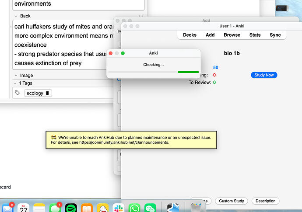
Task: Open WhatsApp from the Dock
Action: click(x=134, y=208)
